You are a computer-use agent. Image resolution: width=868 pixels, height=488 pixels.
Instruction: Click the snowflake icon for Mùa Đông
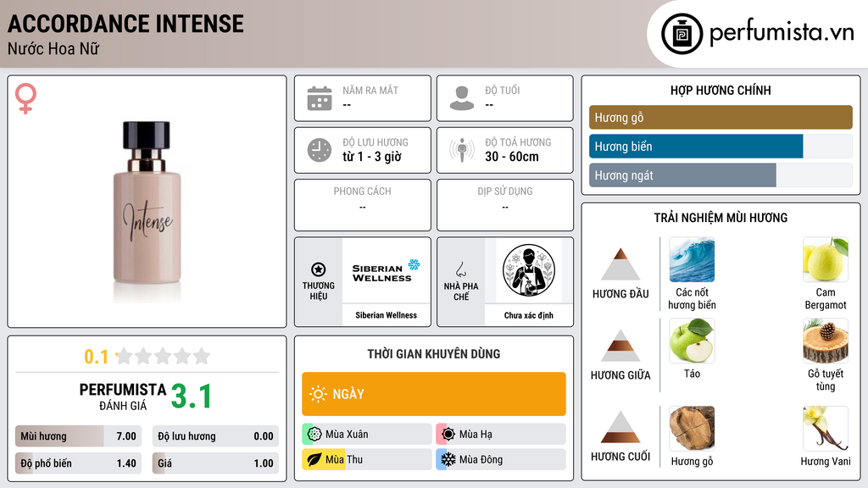448,459
